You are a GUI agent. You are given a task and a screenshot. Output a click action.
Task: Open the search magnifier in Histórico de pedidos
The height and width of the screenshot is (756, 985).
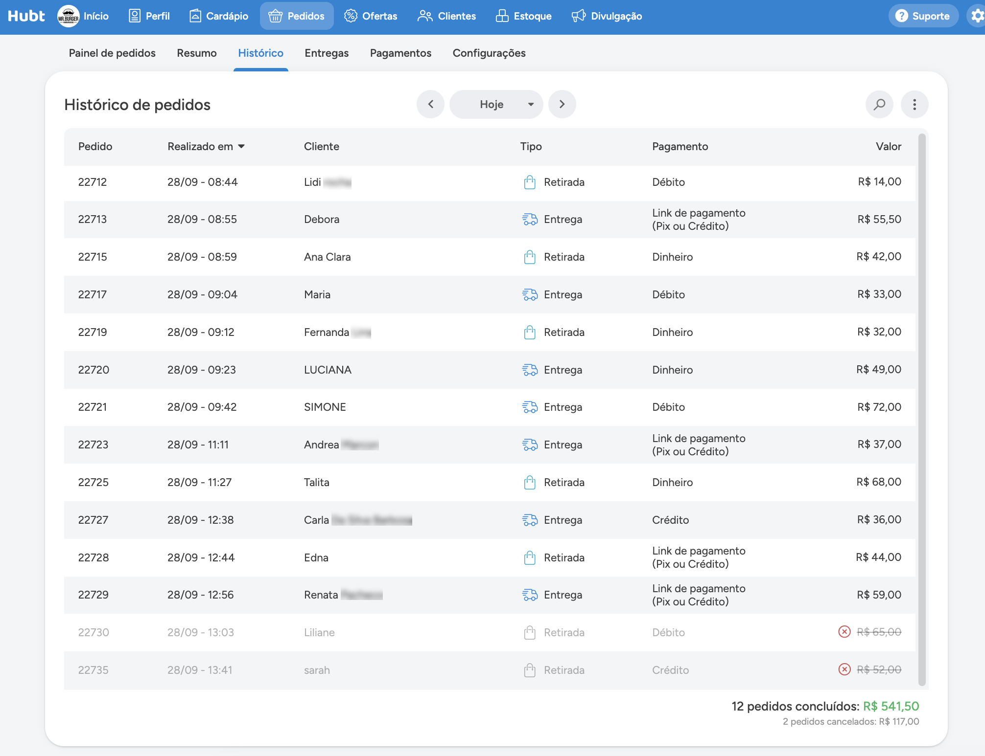click(x=879, y=104)
